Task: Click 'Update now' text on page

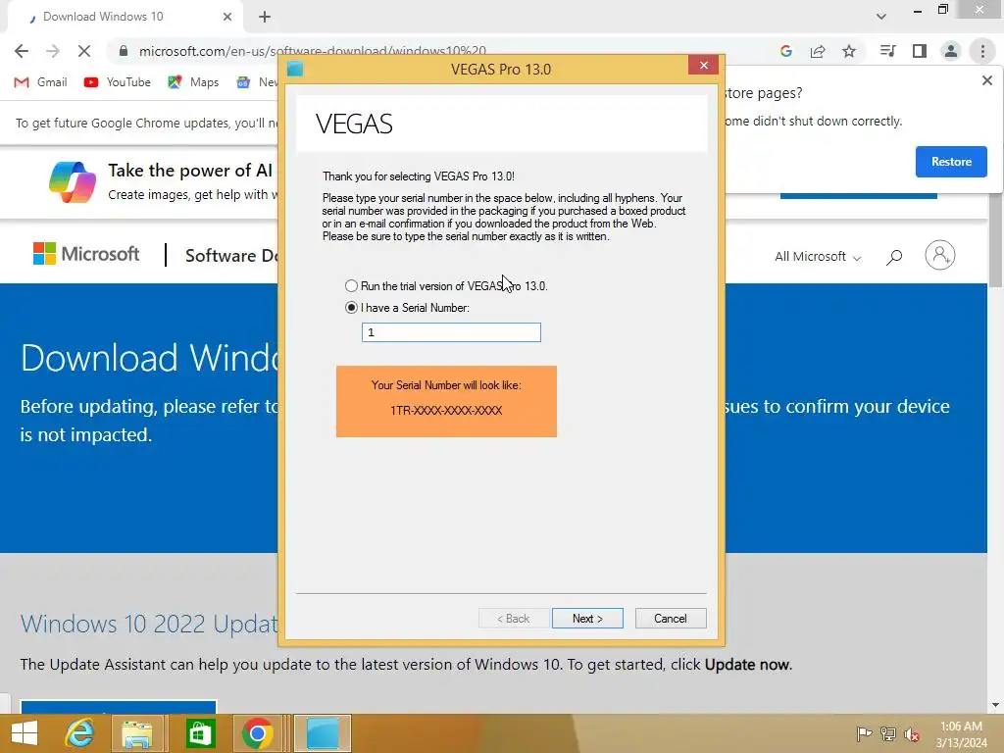Action: pyautogui.click(x=747, y=665)
